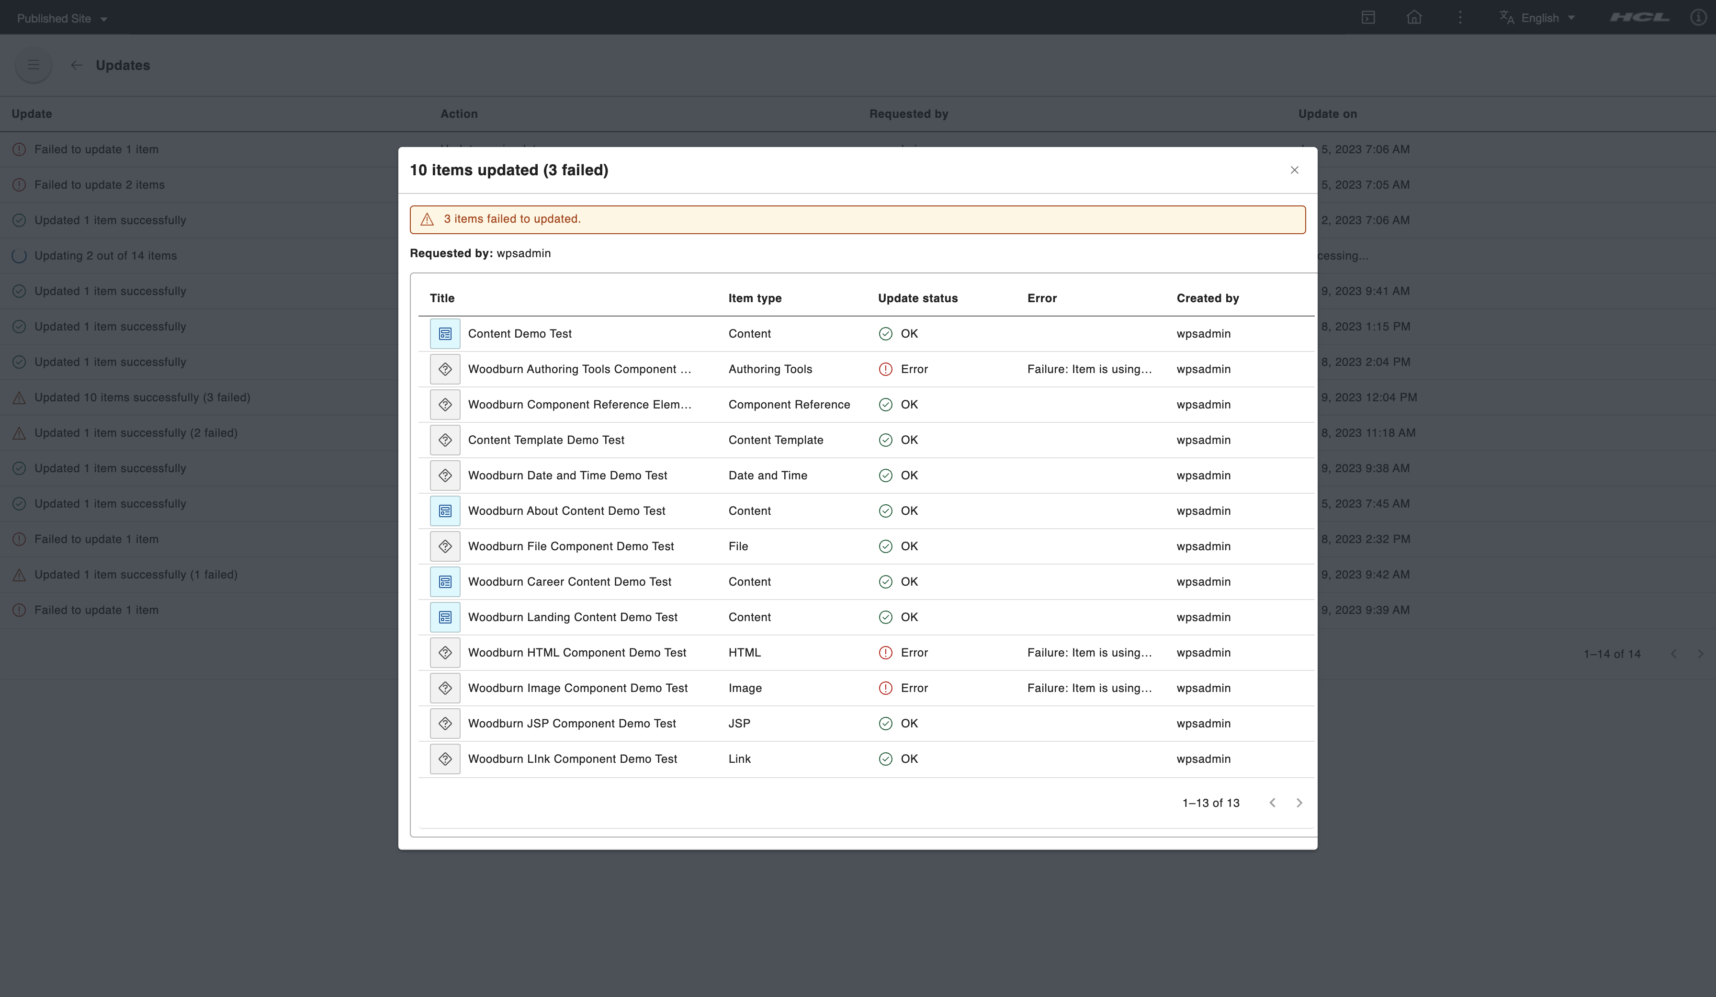Click the home icon in top bar
1716x997 pixels.
(x=1414, y=18)
